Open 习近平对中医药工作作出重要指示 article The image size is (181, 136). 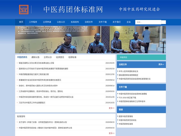(x=32, y=103)
